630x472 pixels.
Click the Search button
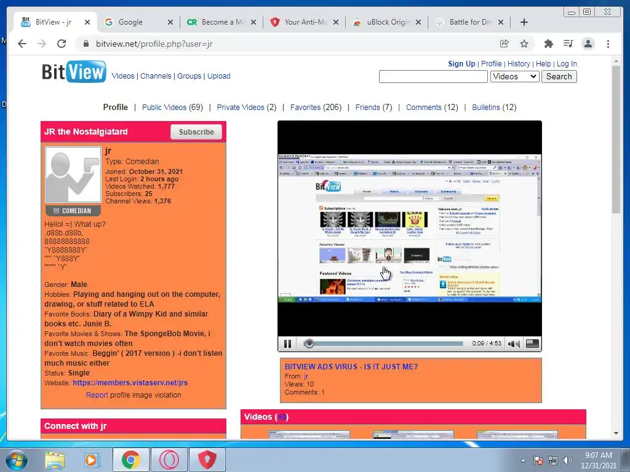[559, 76]
